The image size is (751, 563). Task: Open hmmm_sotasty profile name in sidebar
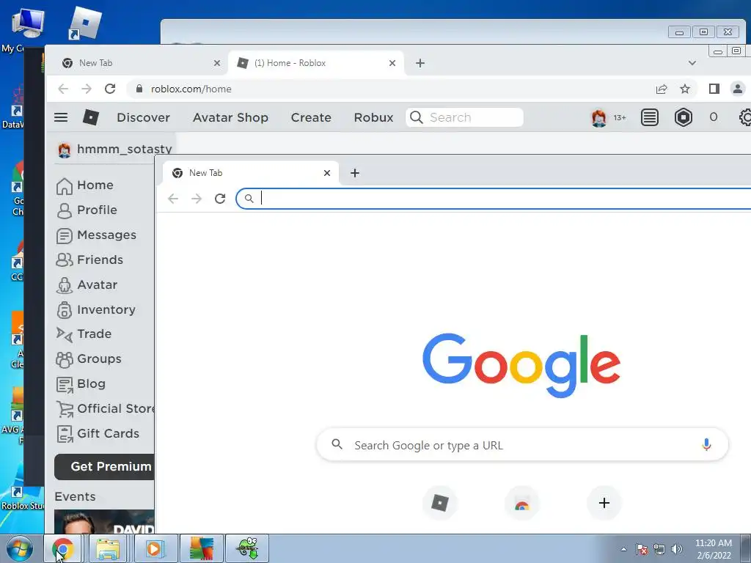point(124,150)
